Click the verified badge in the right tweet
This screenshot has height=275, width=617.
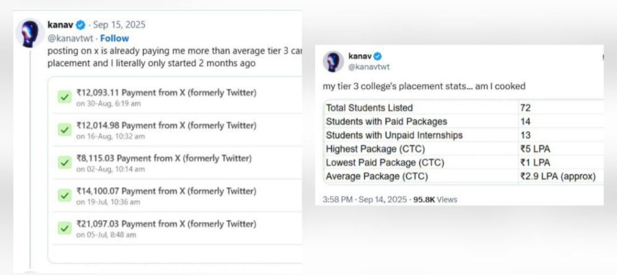(378, 56)
